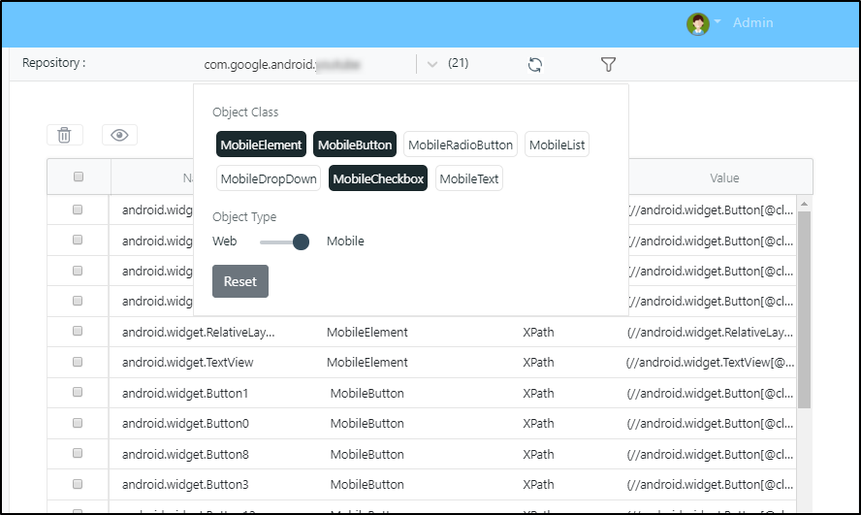The width and height of the screenshot is (861, 515).
Task: Select the MobileList class filter
Action: [x=557, y=145]
